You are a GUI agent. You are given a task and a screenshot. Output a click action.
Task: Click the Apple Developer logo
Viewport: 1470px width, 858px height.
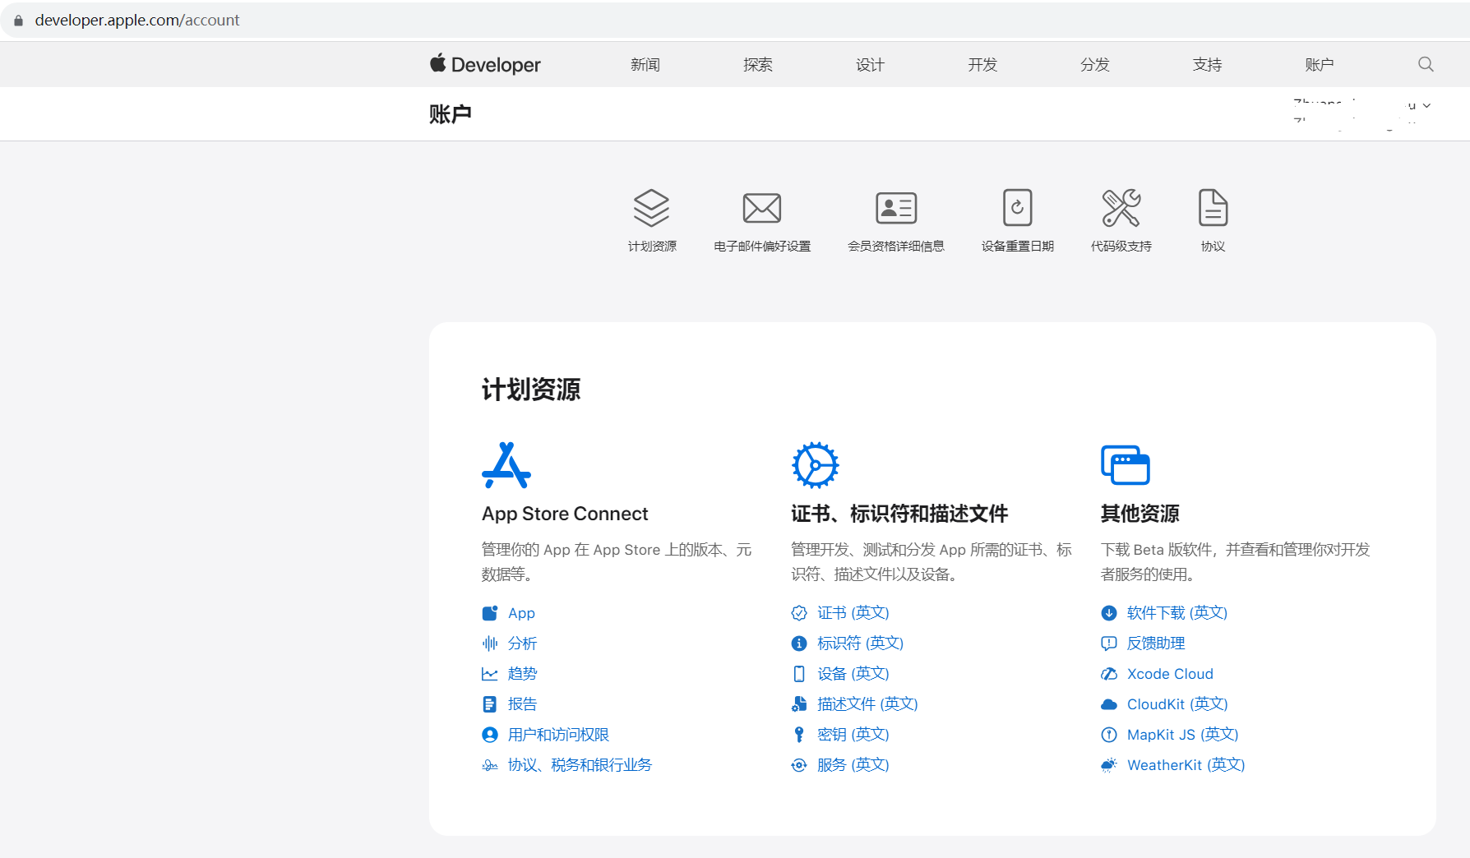(485, 64)
